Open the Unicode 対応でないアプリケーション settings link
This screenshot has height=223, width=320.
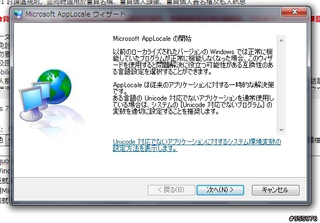click(x=197, y=145)
